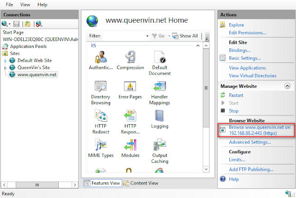The width and height of the screenshot is (296, 198).
Task: Expand the Default Web Site node
Action: point(5,61)
